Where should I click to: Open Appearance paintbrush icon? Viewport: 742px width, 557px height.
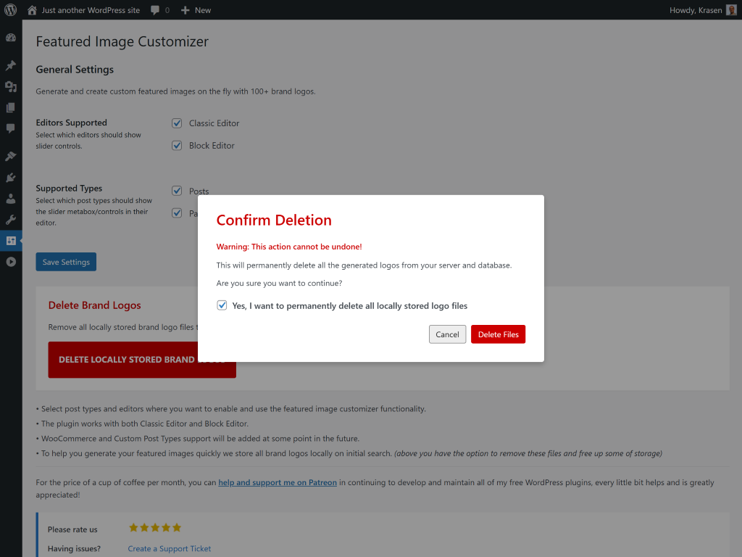pyautogui.click(x=11, y=156)
